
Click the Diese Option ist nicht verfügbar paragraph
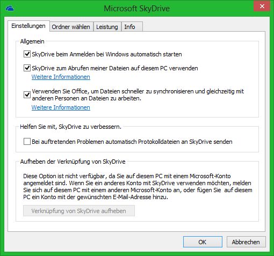tap(138, 186)
